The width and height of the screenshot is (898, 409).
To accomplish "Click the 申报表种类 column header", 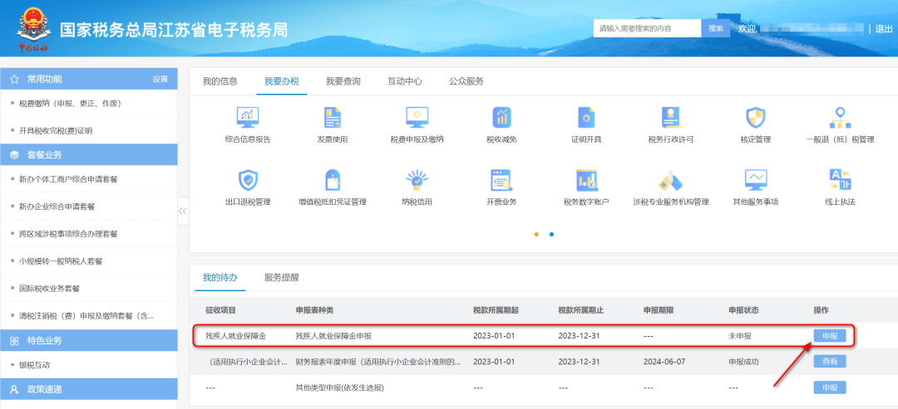I will click(314, 310).
